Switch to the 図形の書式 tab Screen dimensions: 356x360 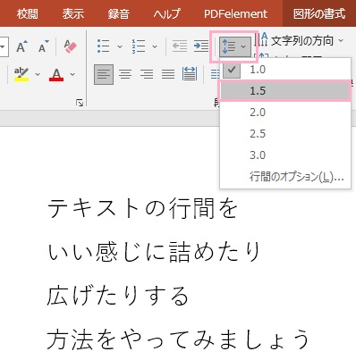coord(319,14)
